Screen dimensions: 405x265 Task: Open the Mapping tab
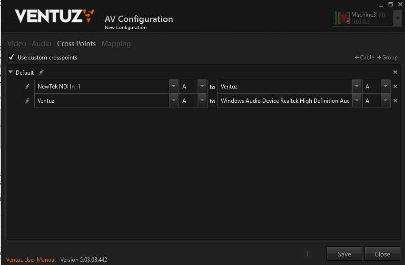116,44
